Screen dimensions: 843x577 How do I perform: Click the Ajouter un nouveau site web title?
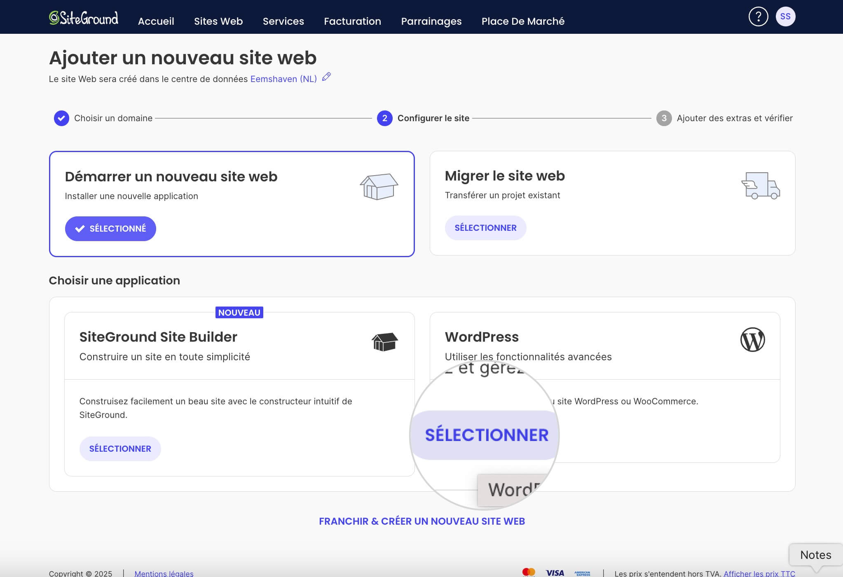(x=183, y=58)
